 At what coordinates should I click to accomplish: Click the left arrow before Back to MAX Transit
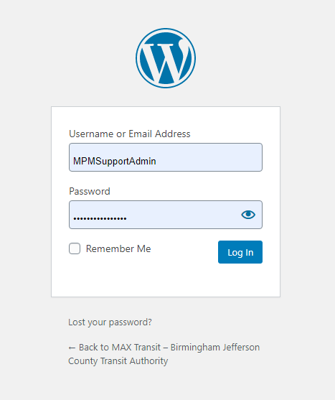72,348
